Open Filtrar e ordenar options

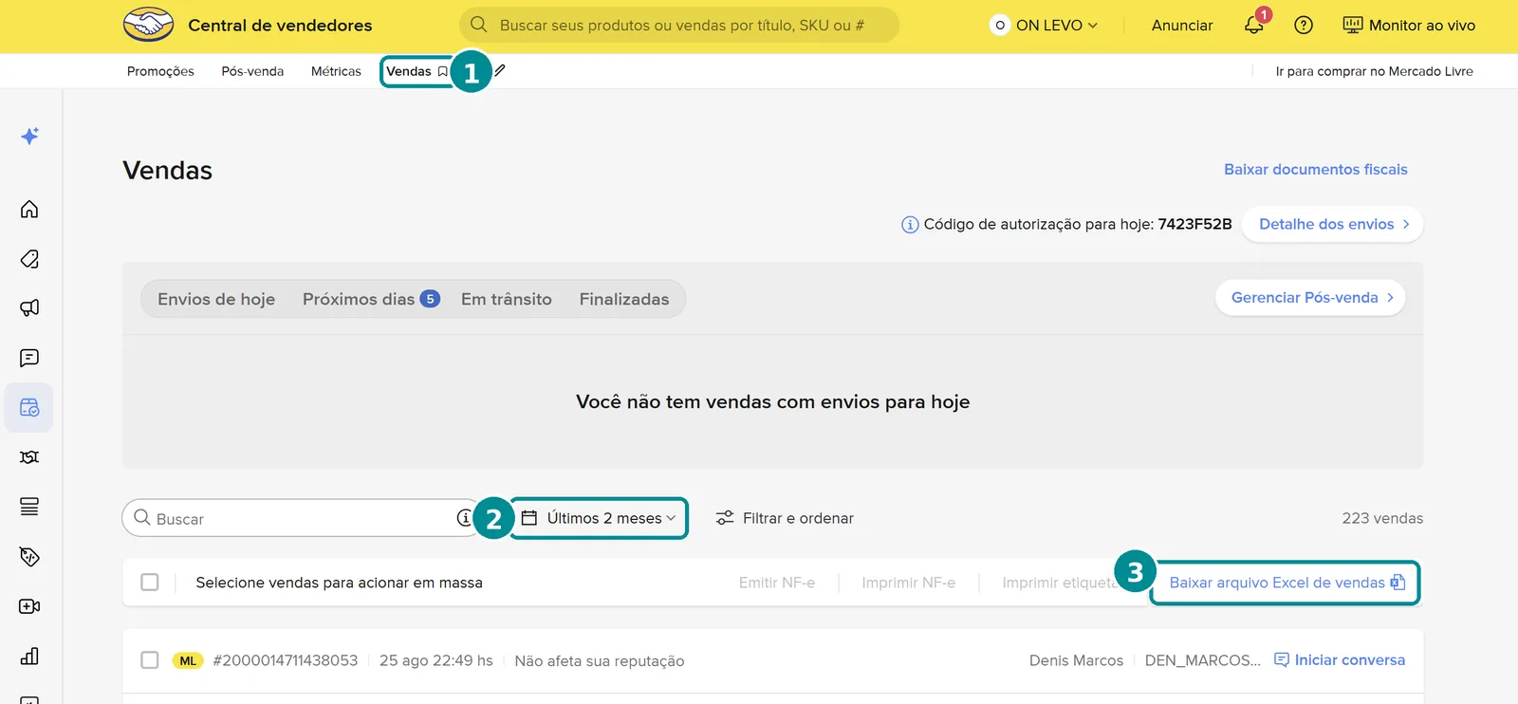[x=785, y=518]
